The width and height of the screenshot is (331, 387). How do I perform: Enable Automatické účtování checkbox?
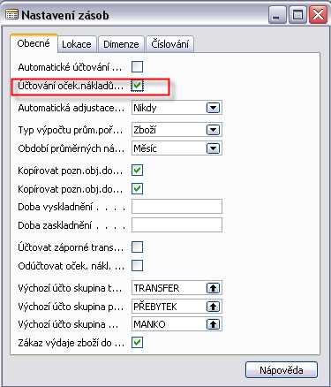coord(137,67)
